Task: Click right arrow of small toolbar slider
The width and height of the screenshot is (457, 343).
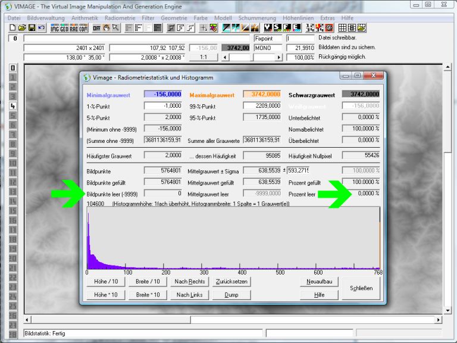Action: coord(279,57)
